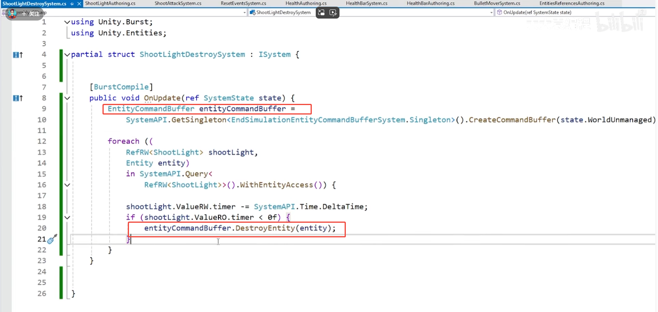The height and width of the screenshot is (312, 658).
Task: Click CreateCommandBuffer on line 10
Action: pos(512,120)
